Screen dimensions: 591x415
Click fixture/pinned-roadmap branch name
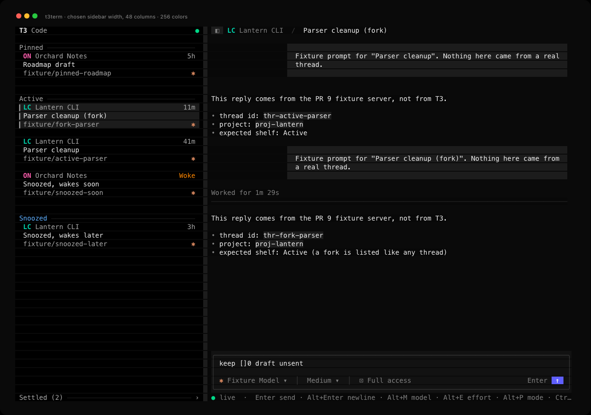click(x=67, y=73)
